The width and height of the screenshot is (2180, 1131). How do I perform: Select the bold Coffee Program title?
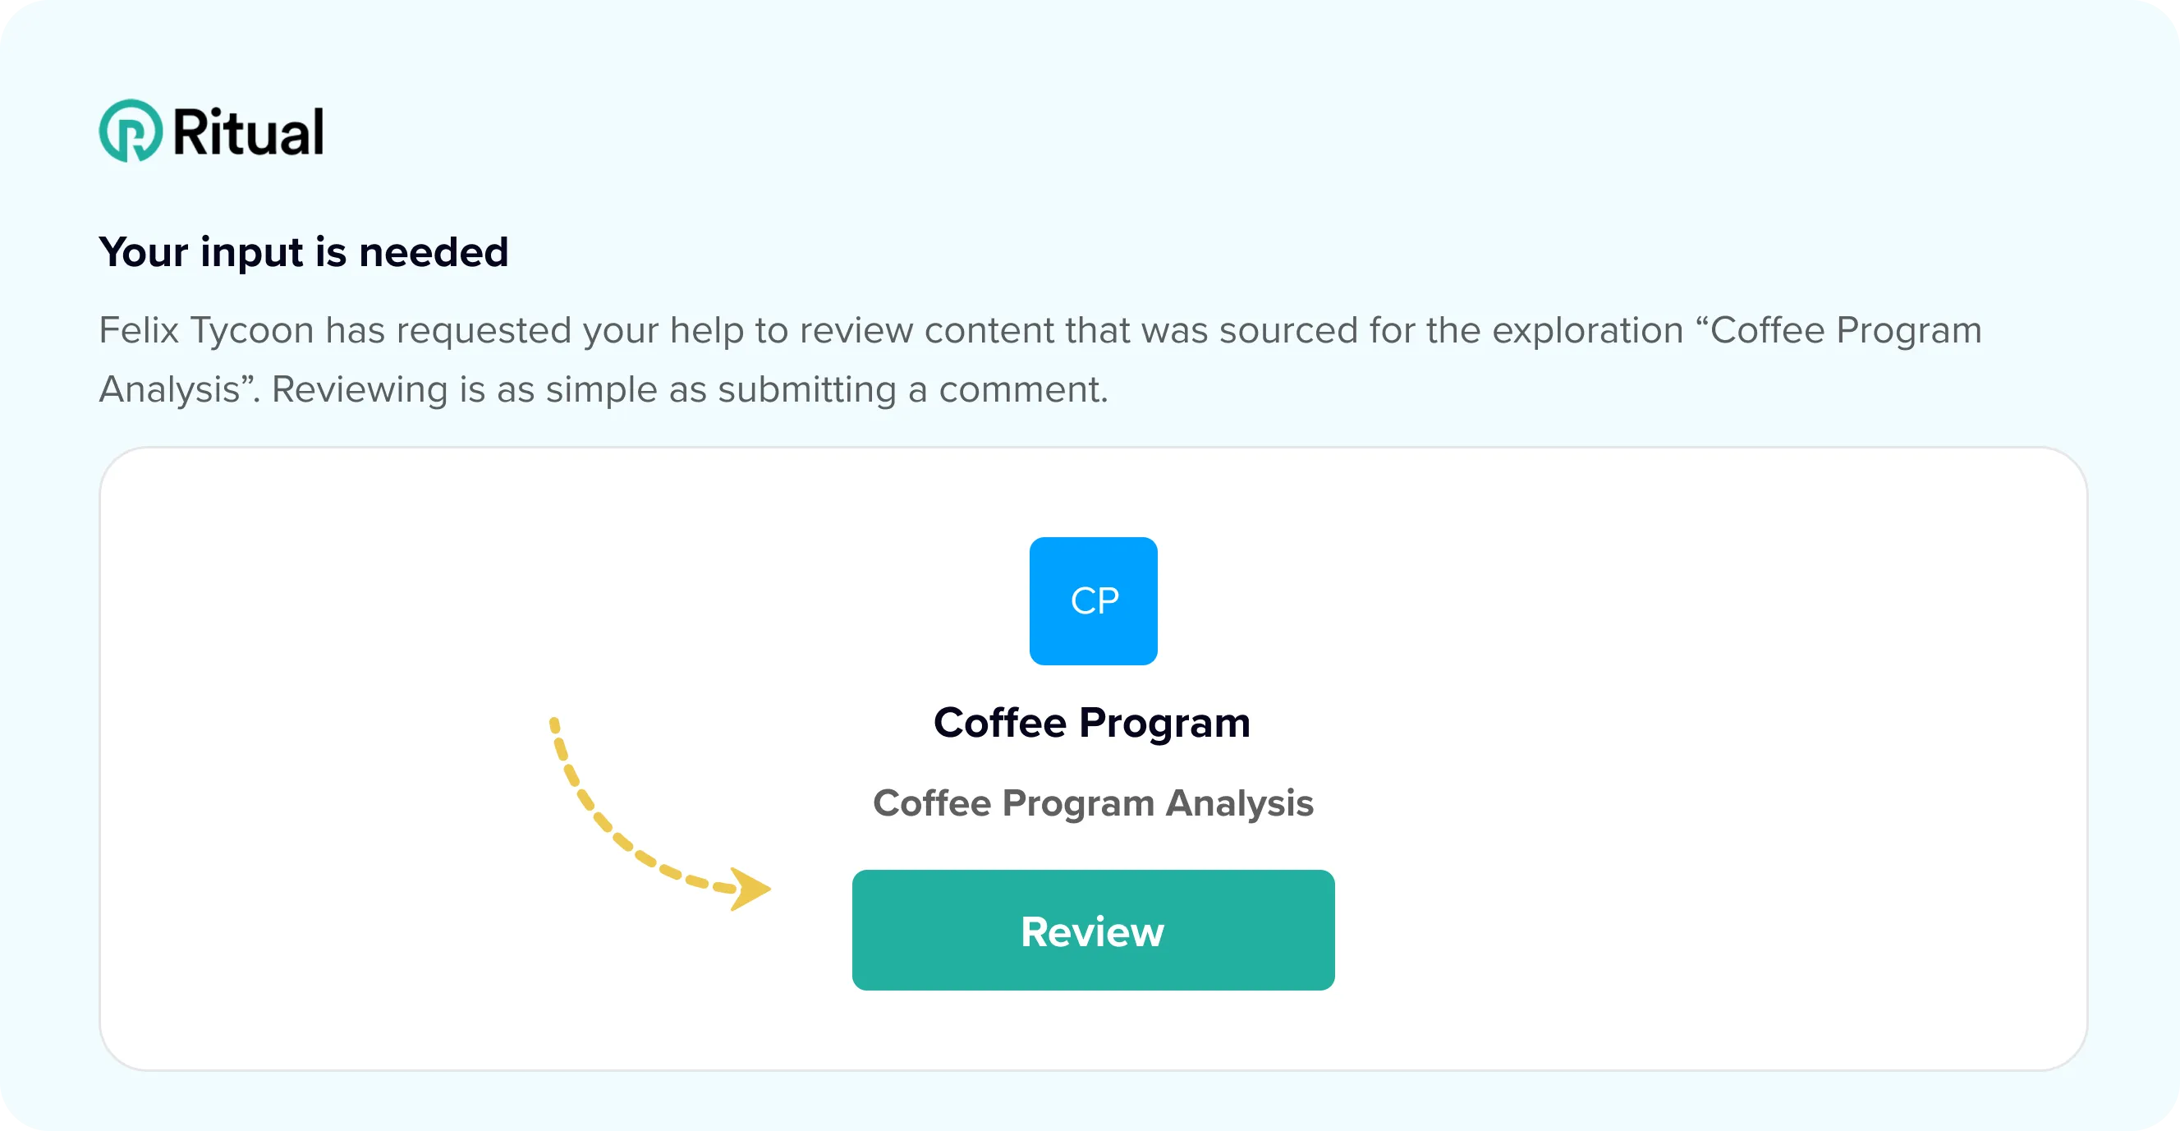coord(1092,723)
